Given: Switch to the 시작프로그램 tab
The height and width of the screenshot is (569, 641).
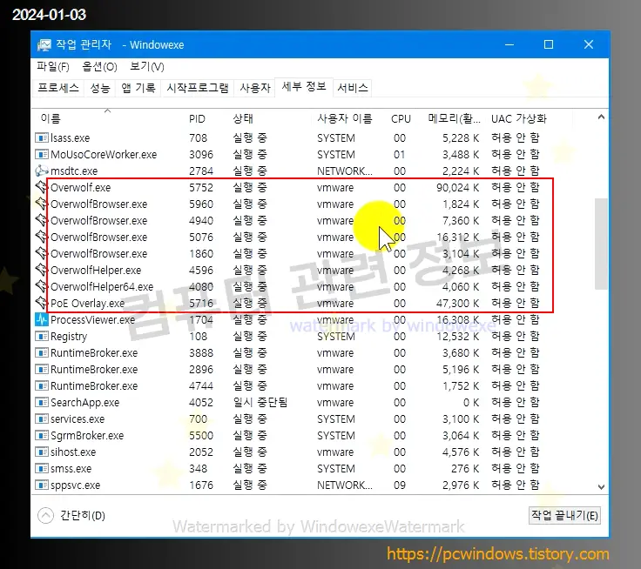Looking at the screenshot, I should [198, 88].
